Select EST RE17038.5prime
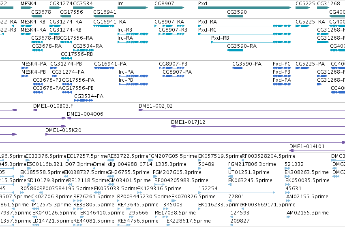The image size is (345, 227). click(175, 213)
